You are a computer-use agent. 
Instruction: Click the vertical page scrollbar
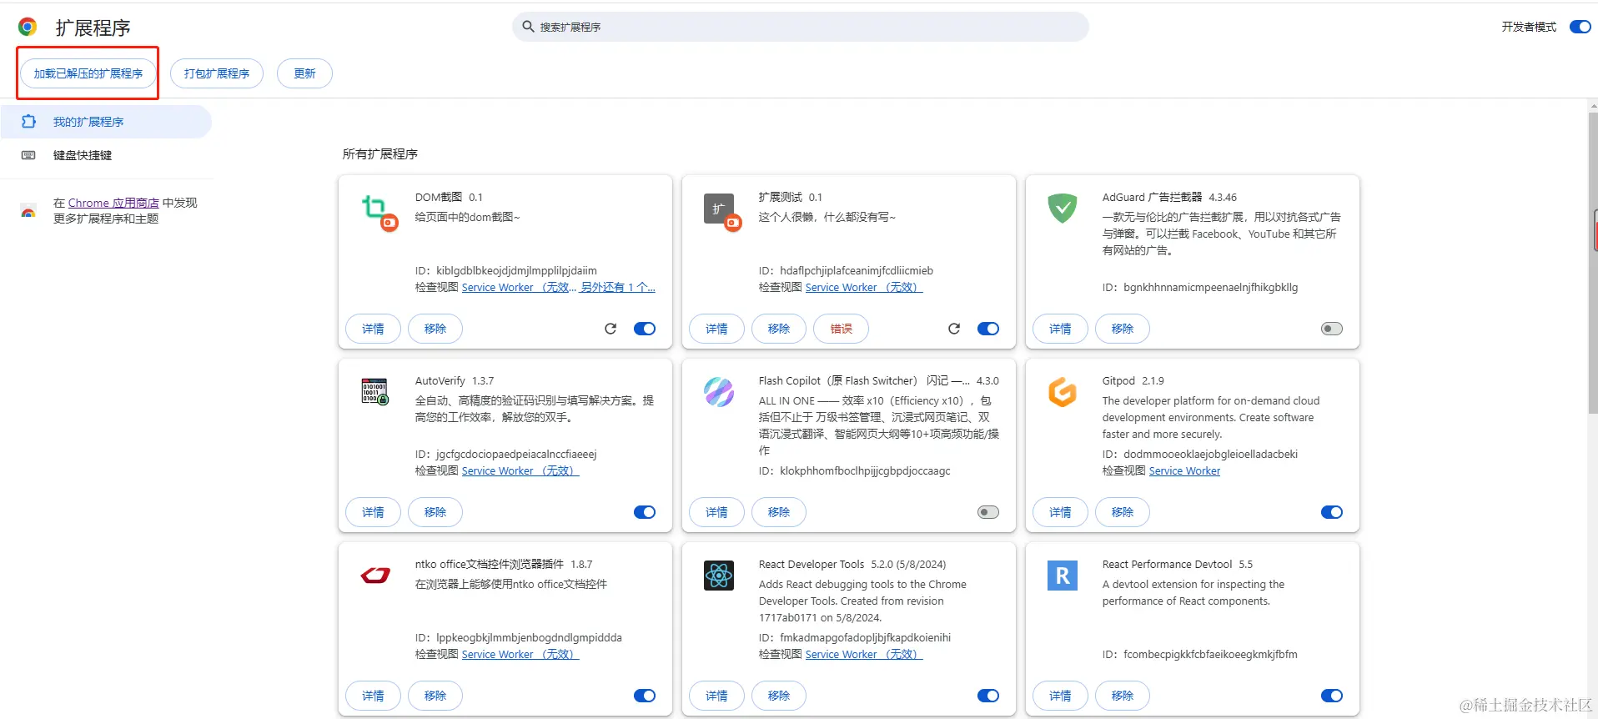point(1593,263)
